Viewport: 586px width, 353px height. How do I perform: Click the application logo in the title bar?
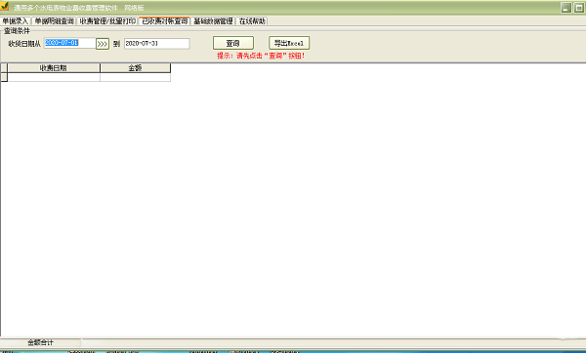5,7
